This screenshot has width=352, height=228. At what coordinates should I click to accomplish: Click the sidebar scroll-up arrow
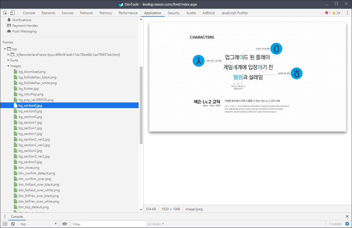[141, 19]
